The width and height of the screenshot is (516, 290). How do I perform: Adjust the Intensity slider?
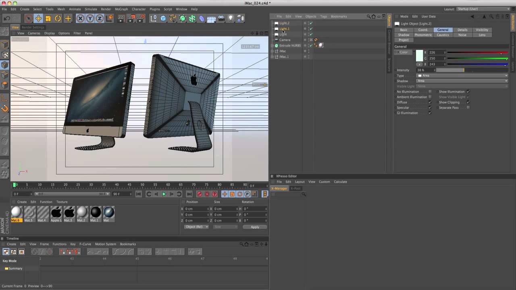pyautogui.click(x=472, y=70)
